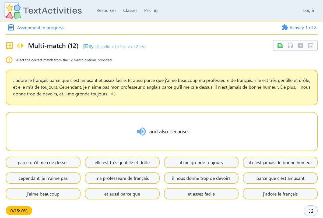Click the 0/15: 0% score indicator

18,210
